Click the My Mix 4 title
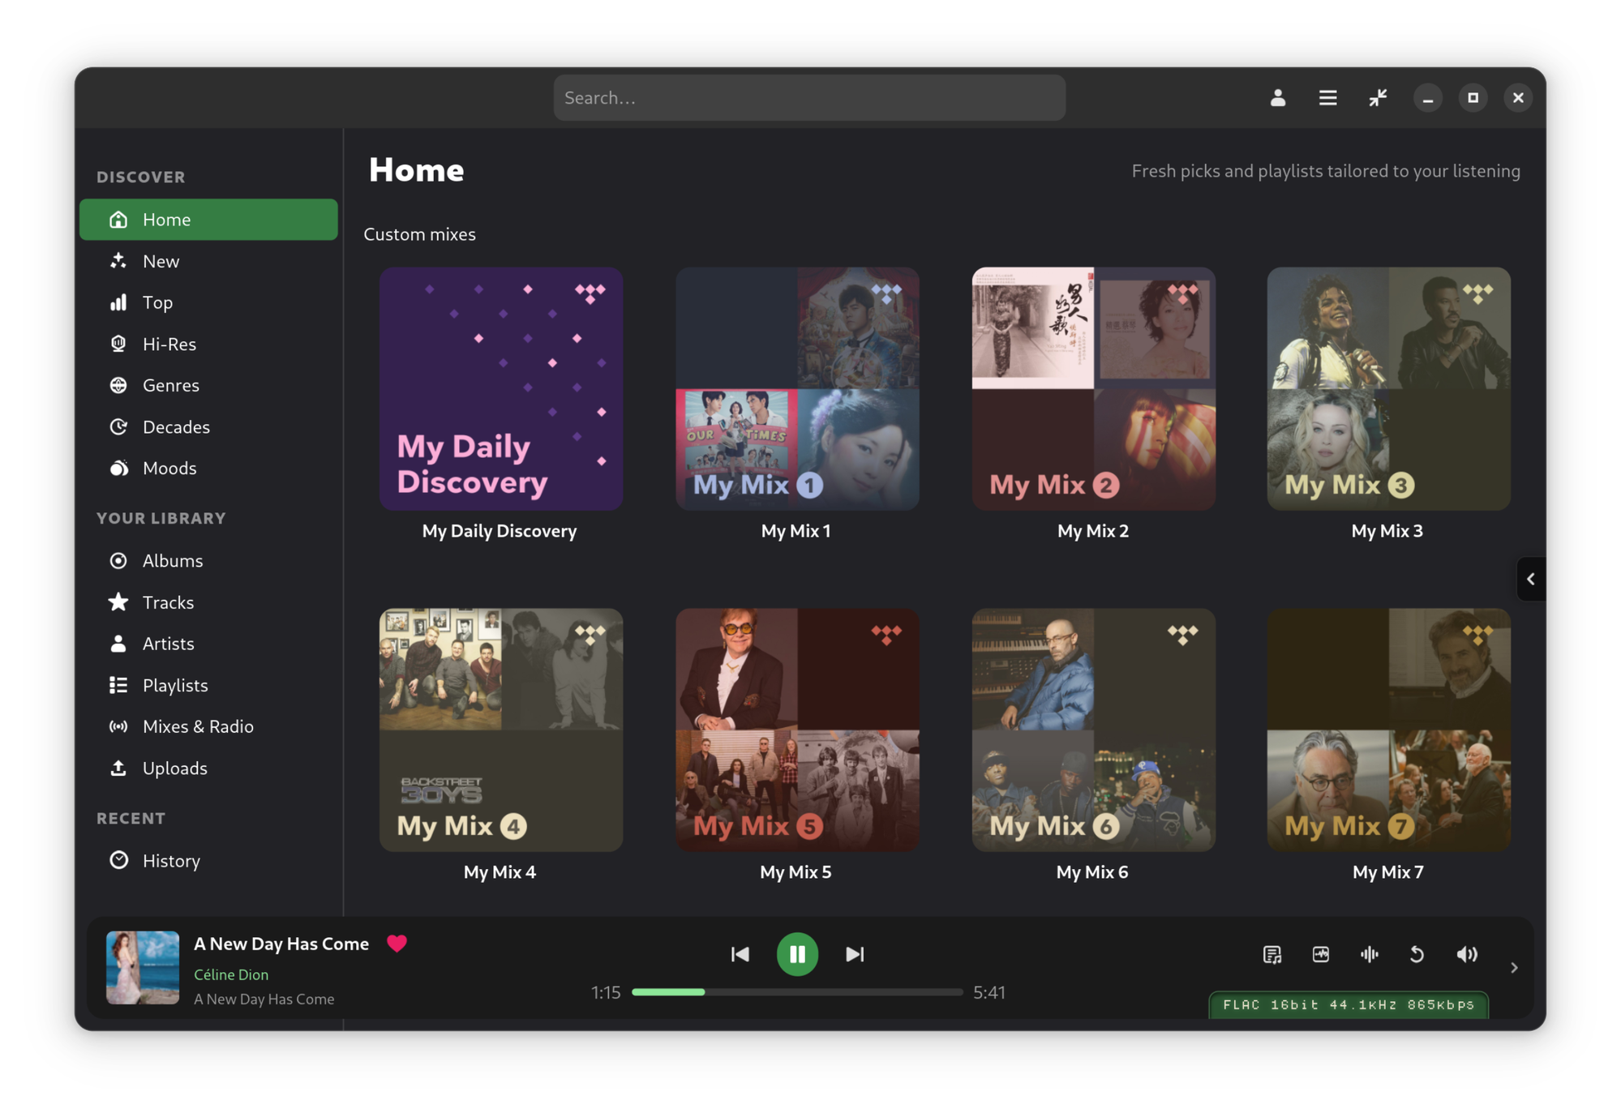Viewport: 1621px width, 1113px height. point(500,872)
